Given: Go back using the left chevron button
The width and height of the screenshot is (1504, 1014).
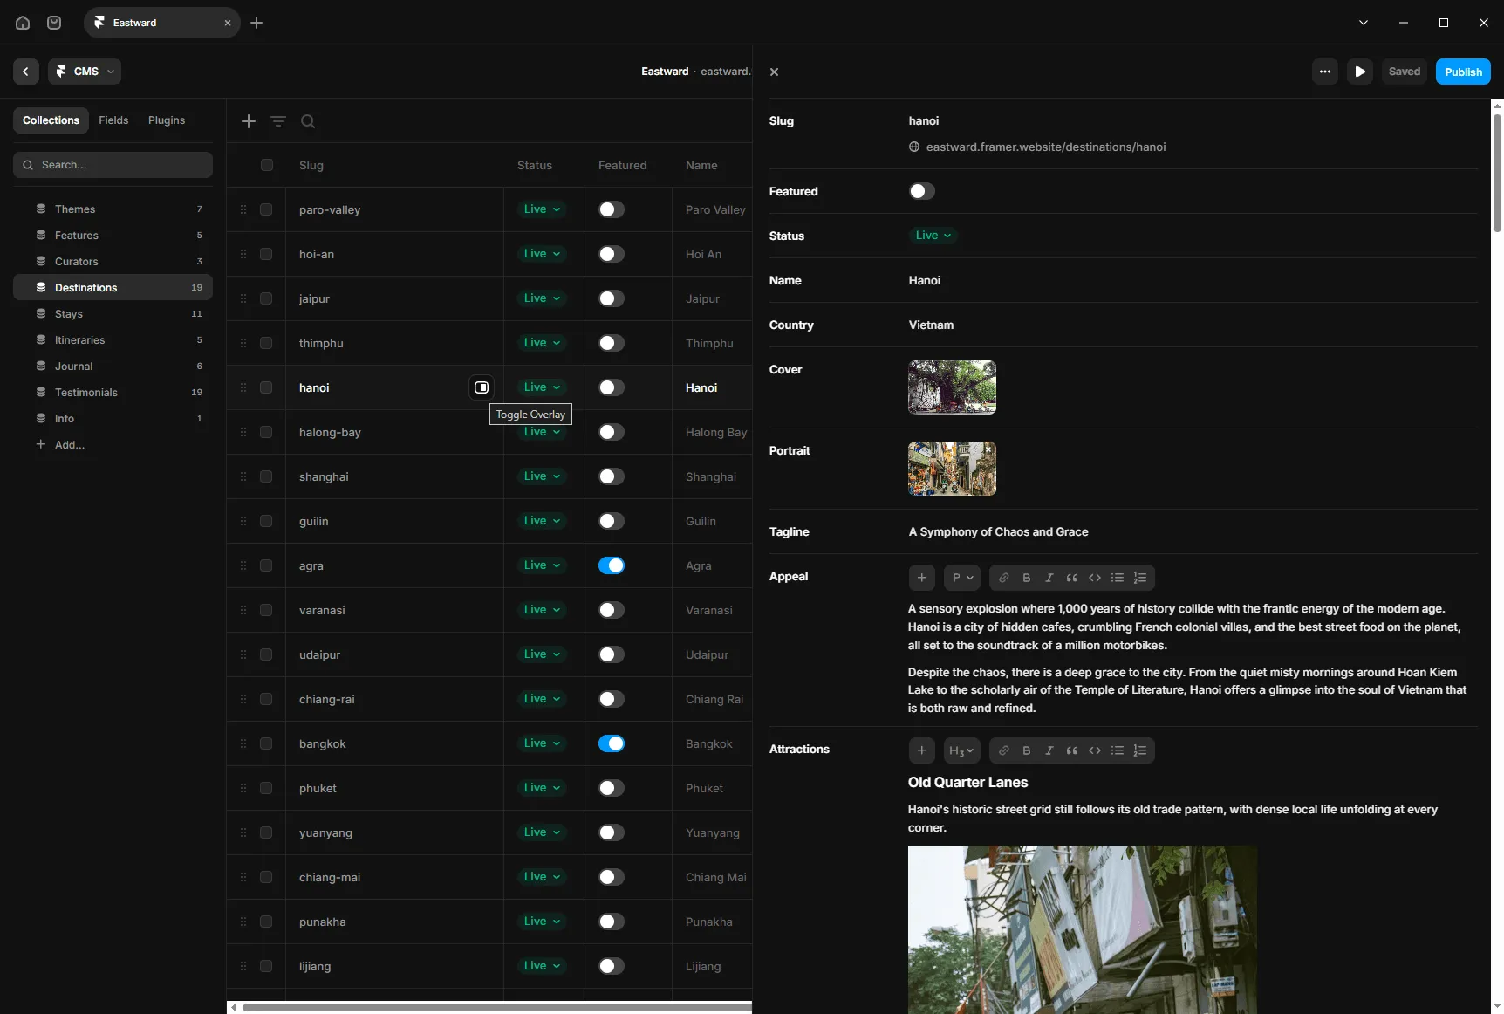Looking at the screenshot, I should pyautogui.click(x=26, y=72).
